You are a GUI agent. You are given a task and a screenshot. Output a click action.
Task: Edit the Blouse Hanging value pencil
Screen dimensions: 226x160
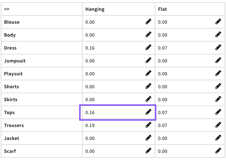tap(148, 22)
